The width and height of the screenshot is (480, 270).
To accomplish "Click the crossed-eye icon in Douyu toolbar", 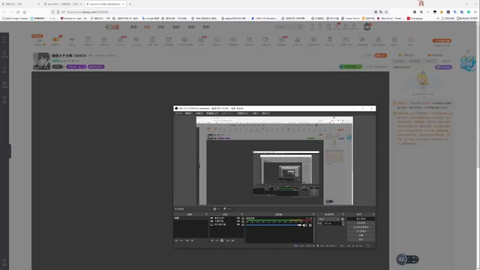I will pyautogui.click(x=362, y=40).
